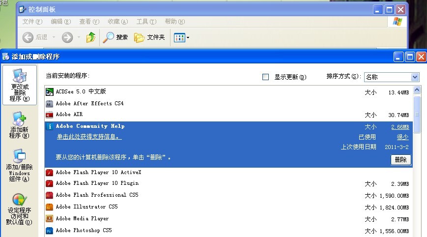The height and width of the screenshot is (237, 427).
Task: Click the 1,590.00MB size value
Action: click(x=394, y=196)
